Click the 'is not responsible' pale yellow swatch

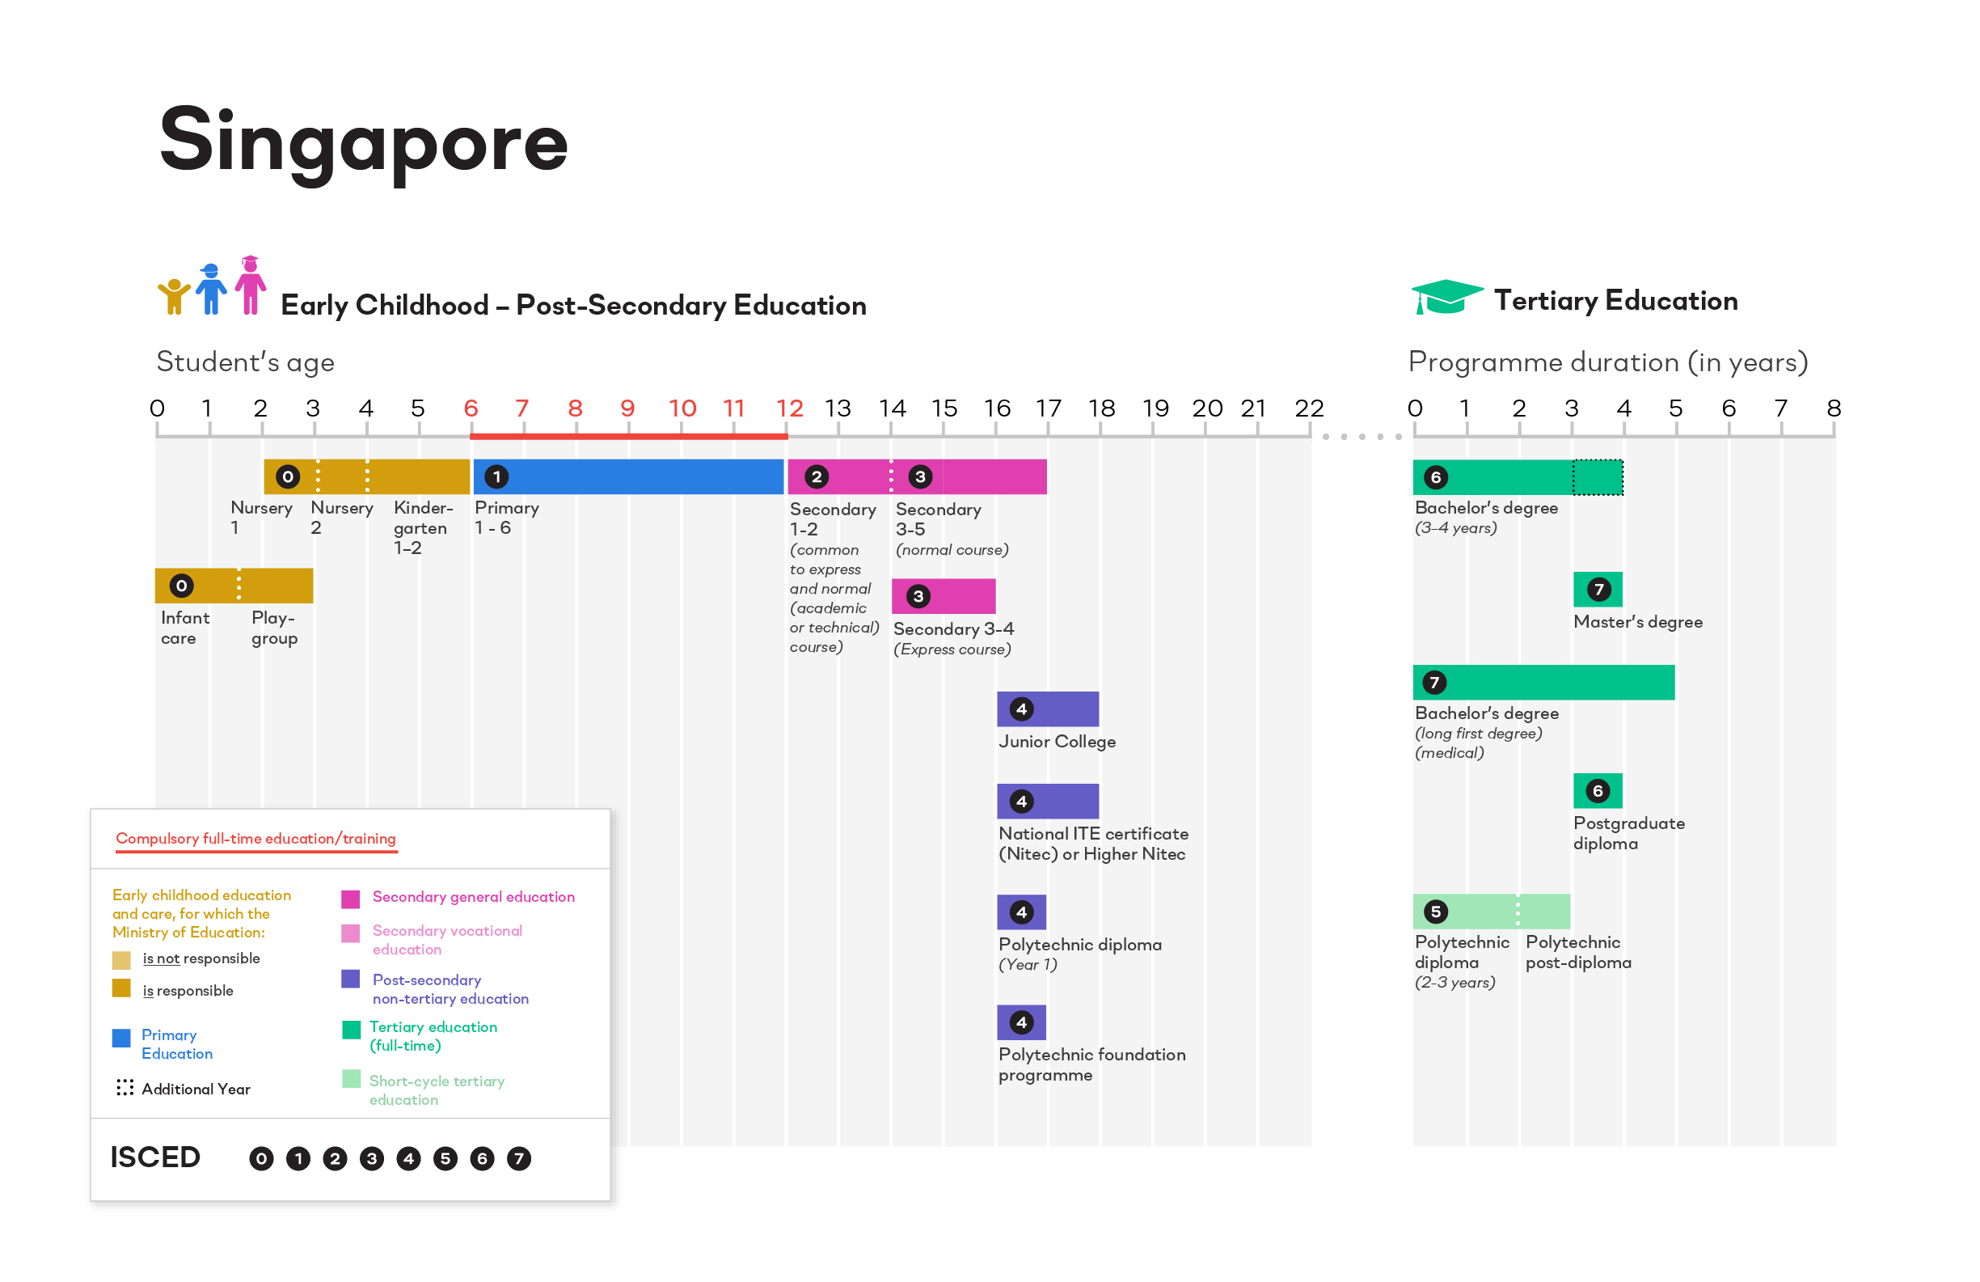121,961
